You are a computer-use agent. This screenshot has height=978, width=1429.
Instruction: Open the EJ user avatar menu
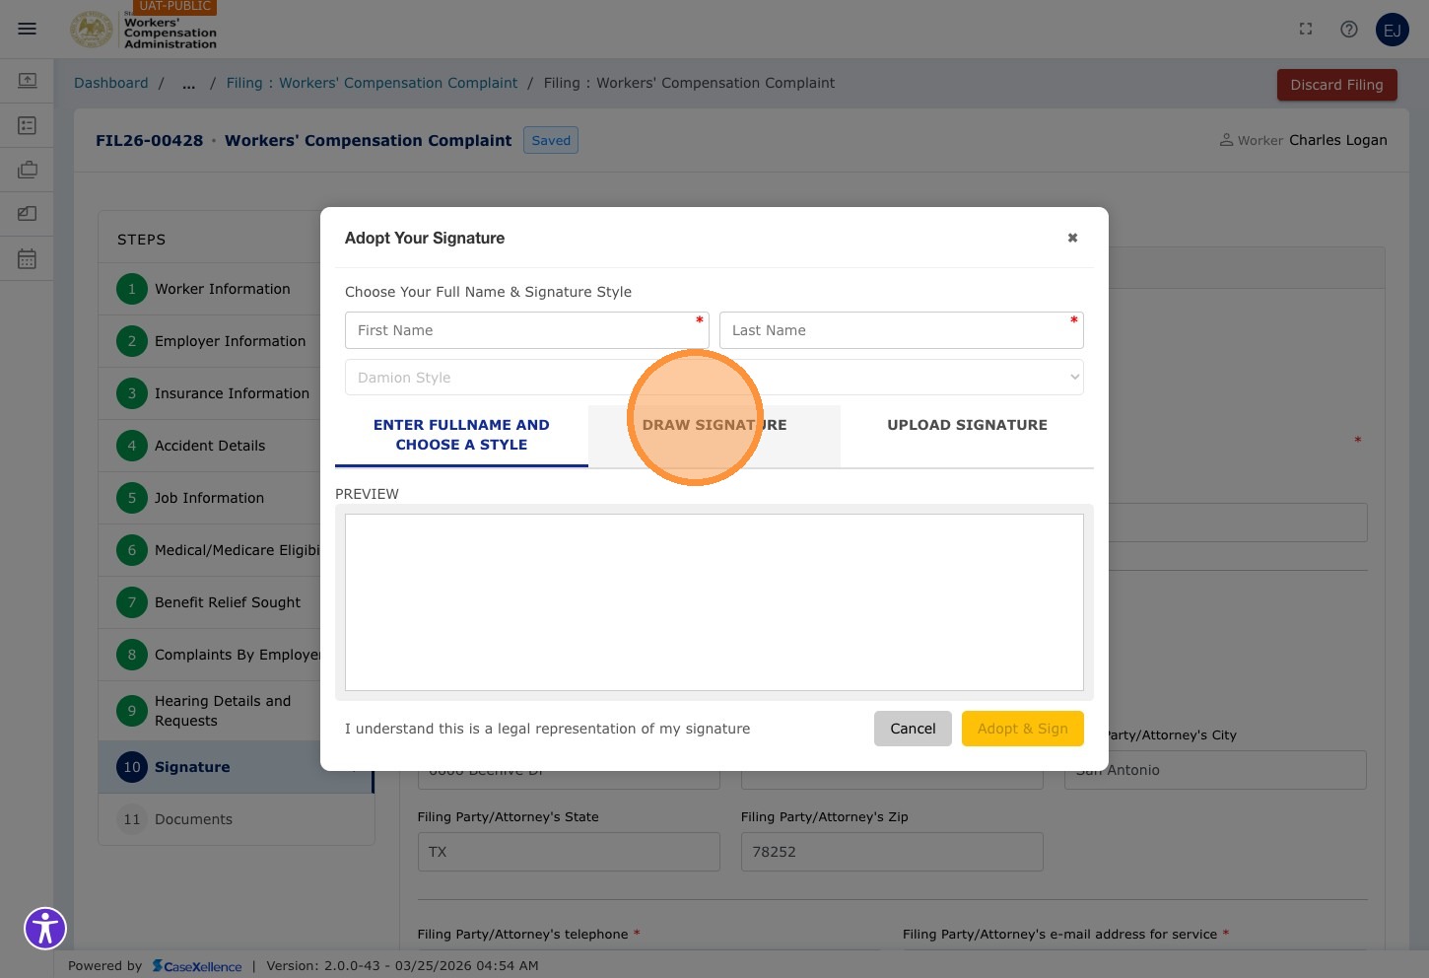click(1393, 30)
